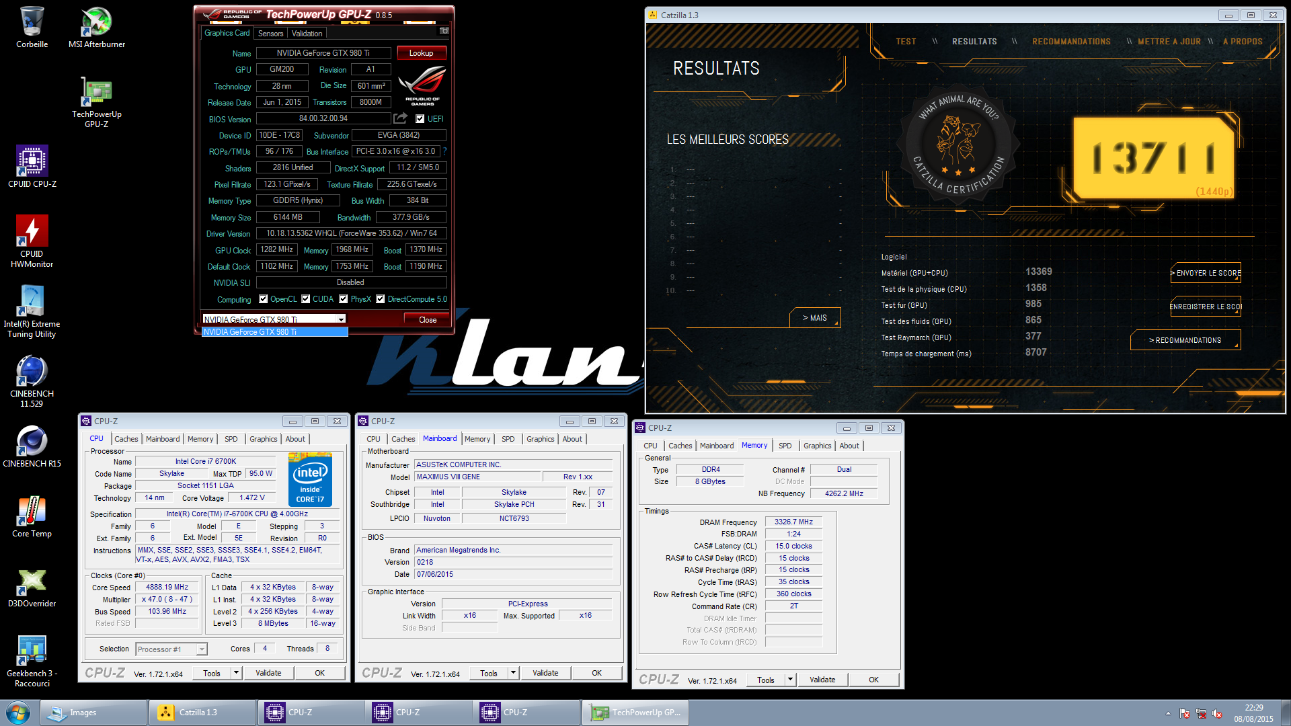Launch CPUID HWMonitor desktop icon
The image size is (1291, 726).
click(x=32, y=241)
